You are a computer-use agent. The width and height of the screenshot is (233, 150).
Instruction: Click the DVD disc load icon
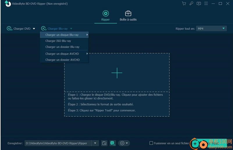pyautogui.click(x=10, y=28)
